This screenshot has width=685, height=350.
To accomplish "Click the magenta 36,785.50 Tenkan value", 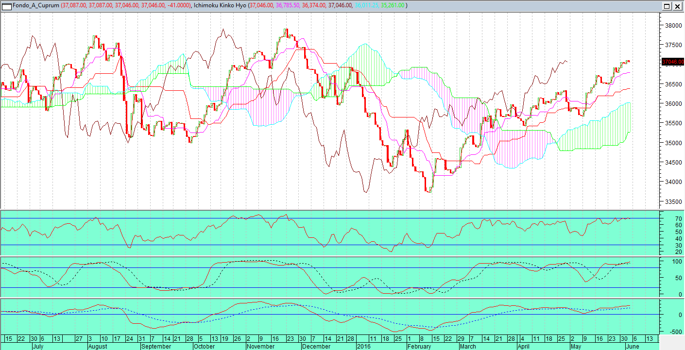I will 288,5.
